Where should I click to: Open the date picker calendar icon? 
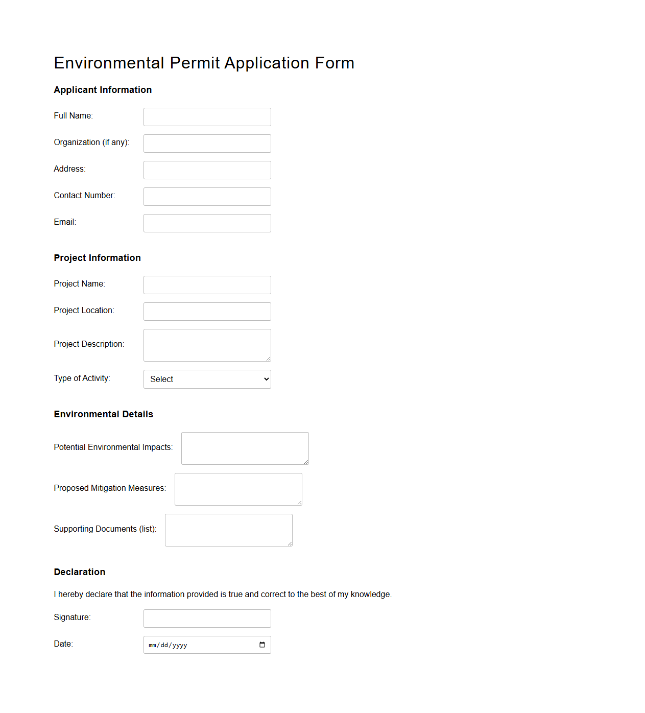pyautogui.click(x=262, y=645)
